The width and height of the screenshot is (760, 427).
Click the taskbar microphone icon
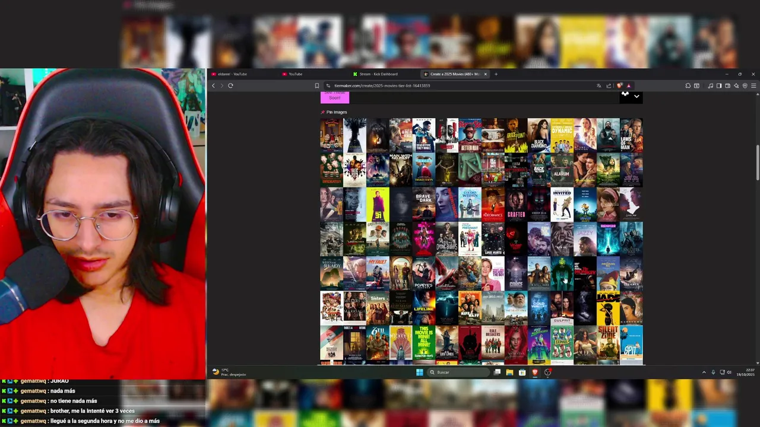[713, 372]
